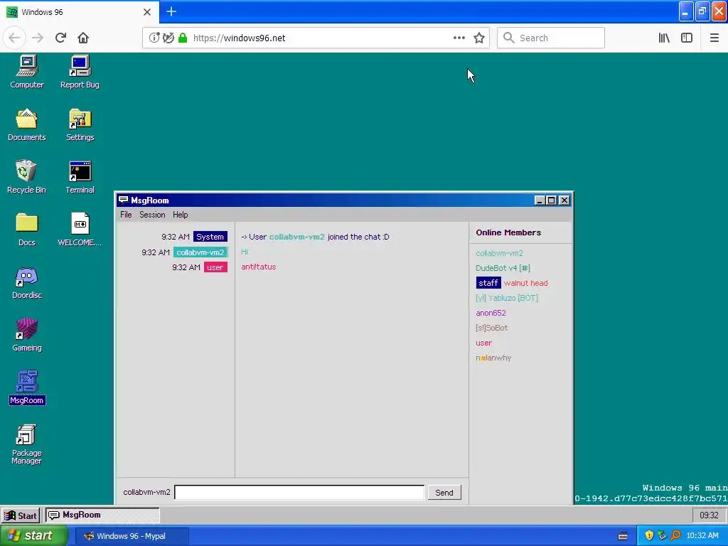Click collabvm-vm2 in Online Members
The width and height of the screenshot is (728, 546).
[499, 253]
